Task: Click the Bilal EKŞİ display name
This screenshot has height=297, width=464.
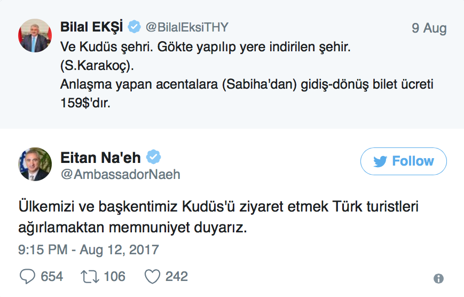Action: coord(92,27)
